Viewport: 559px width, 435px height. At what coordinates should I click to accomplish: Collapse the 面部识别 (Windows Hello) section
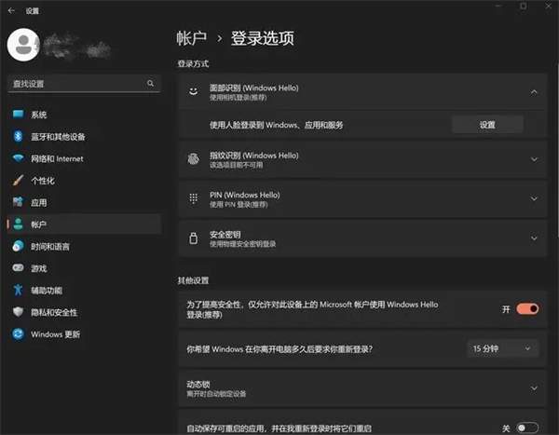coord(534,91)
